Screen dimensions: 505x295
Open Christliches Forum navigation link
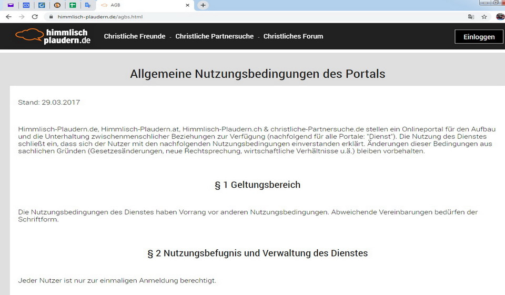click(x=293, y=36)
